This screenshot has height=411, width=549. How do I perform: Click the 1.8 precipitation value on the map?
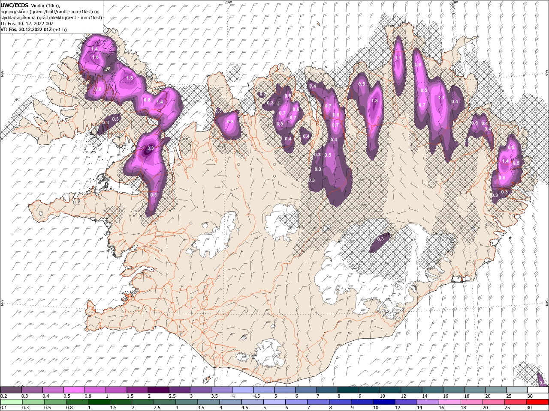[x=374, y=101]
